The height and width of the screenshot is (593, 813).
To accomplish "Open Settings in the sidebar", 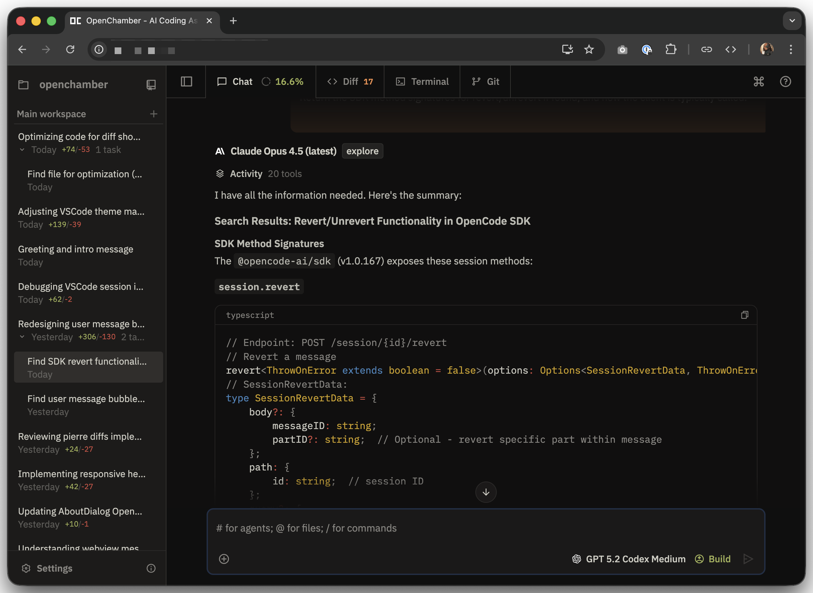I will (47, 568).
